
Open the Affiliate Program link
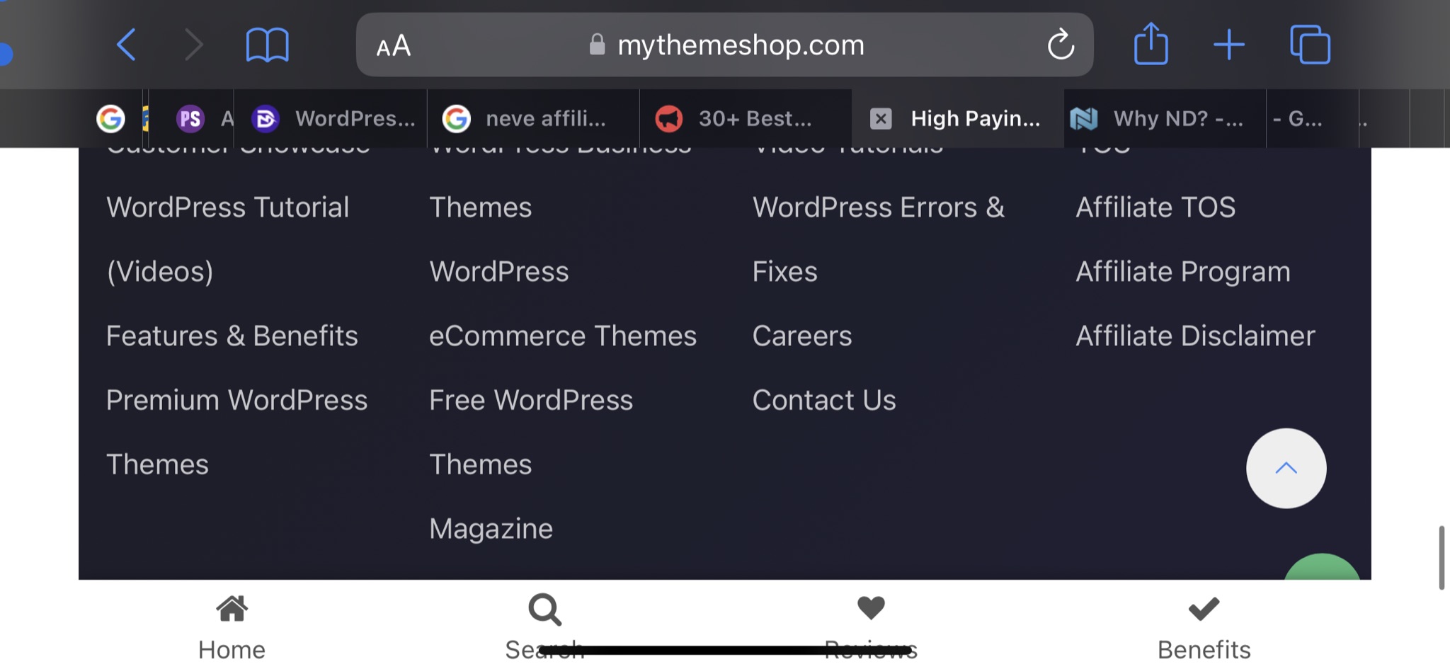tap(1183, 272)
